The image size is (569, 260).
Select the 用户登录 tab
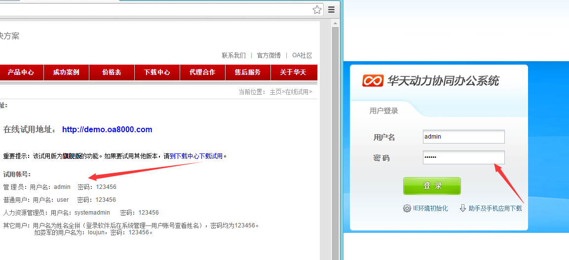[x=383, y=111]
